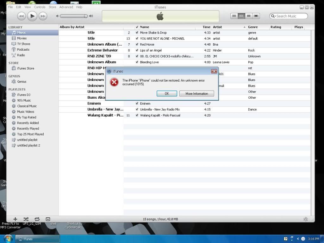Sort by the Rating column header
Image resolution: width=324 pixels, height=243 pixels.
280,27
